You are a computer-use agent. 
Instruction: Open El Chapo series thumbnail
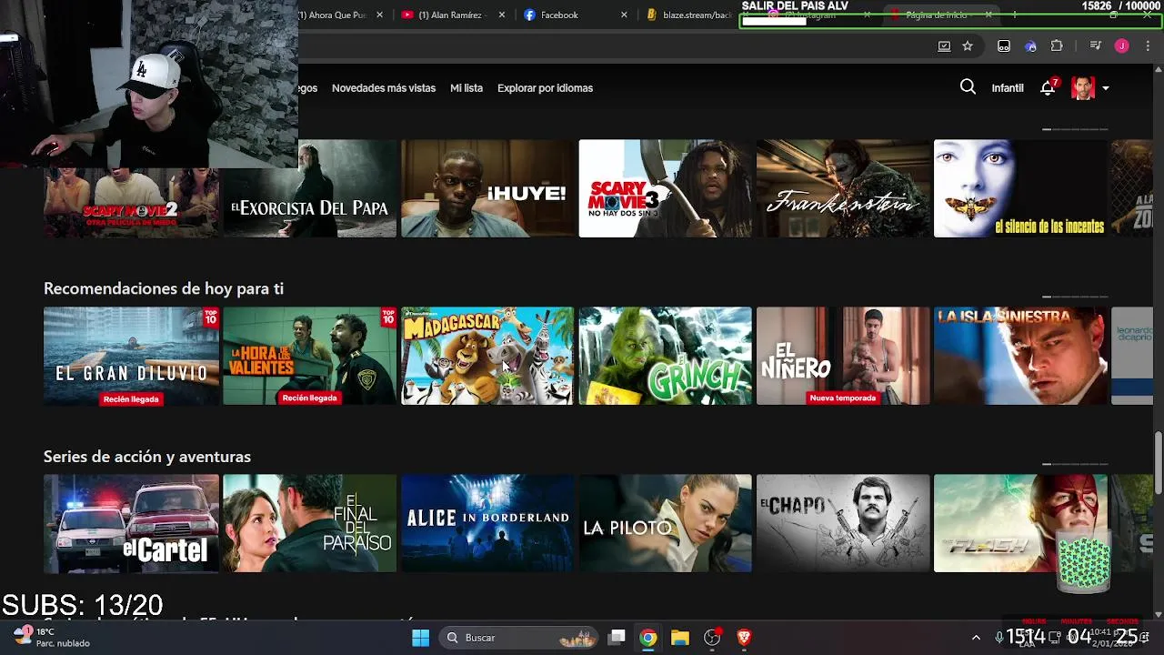[843, 523]
